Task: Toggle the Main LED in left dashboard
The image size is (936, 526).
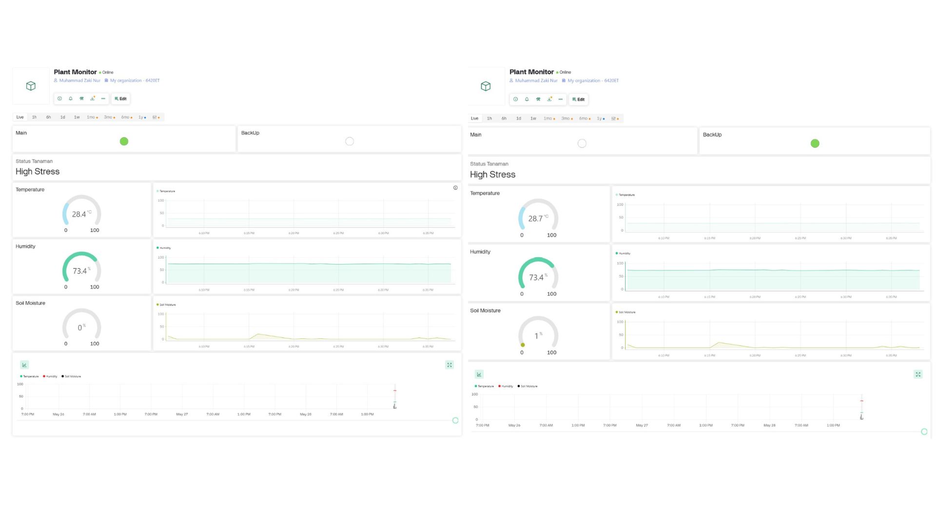Action: point(124,141)
